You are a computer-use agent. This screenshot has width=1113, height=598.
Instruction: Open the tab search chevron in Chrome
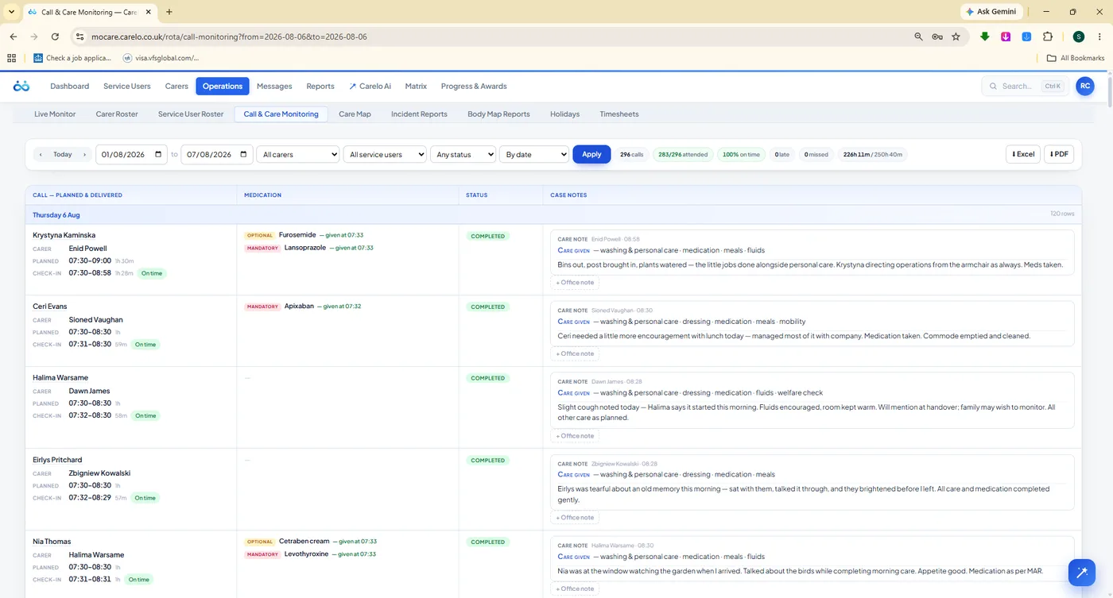coord(11,12)
